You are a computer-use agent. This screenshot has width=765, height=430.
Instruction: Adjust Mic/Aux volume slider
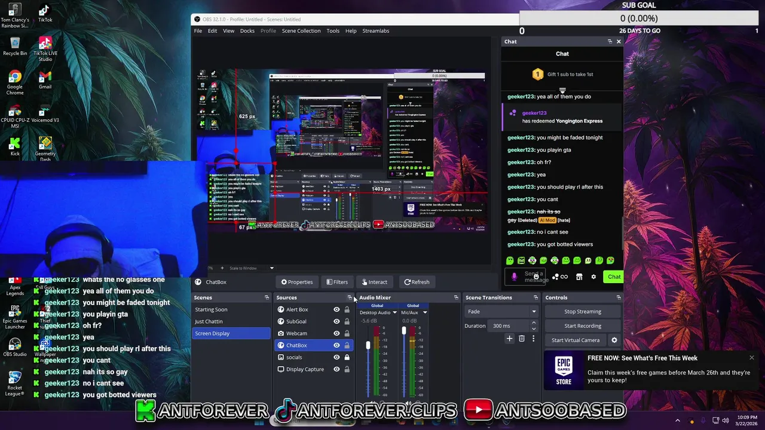coord(404,330)
